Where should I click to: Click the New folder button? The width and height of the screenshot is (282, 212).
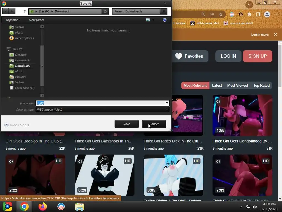click(x=37, y=20)
